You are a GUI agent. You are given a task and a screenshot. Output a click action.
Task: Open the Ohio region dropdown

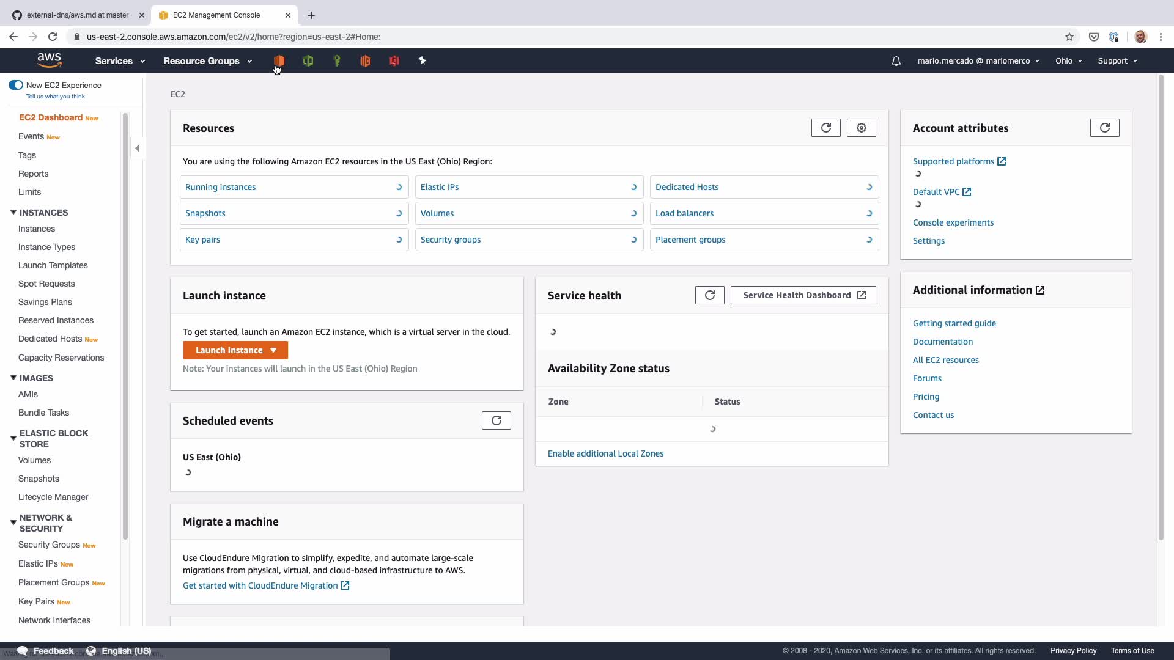(x=1068, y=61)
